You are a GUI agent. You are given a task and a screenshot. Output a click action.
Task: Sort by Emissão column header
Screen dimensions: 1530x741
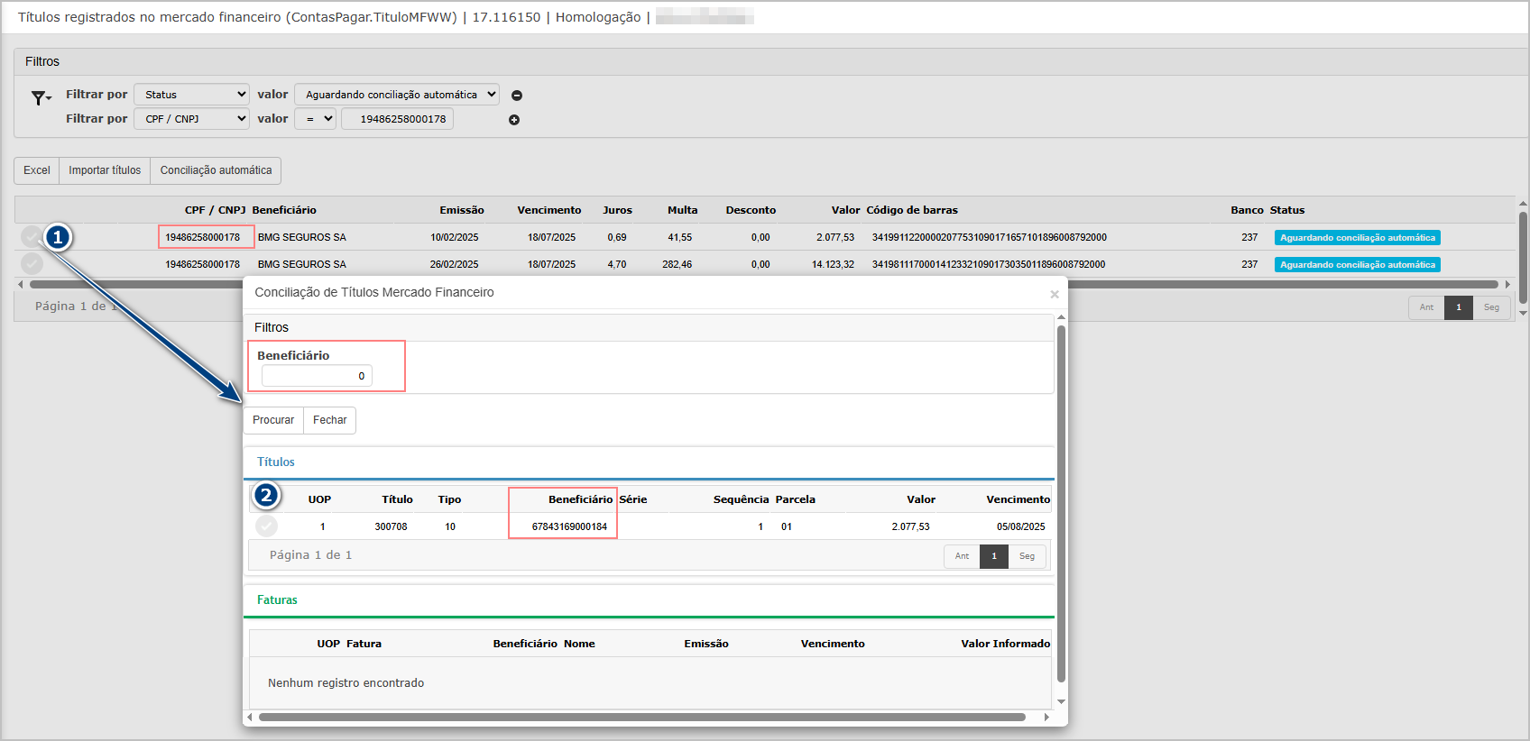(x=462, y=210)
